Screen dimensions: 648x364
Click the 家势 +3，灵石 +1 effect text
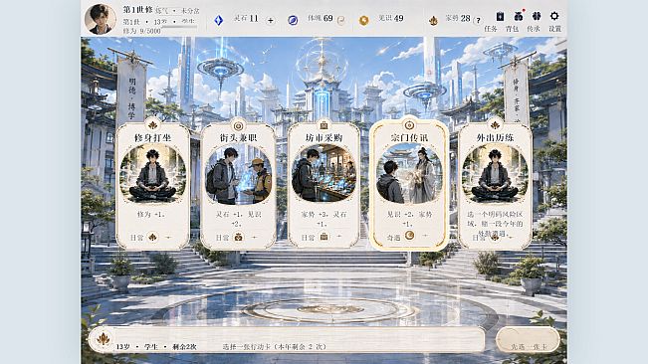coord(324,219)
